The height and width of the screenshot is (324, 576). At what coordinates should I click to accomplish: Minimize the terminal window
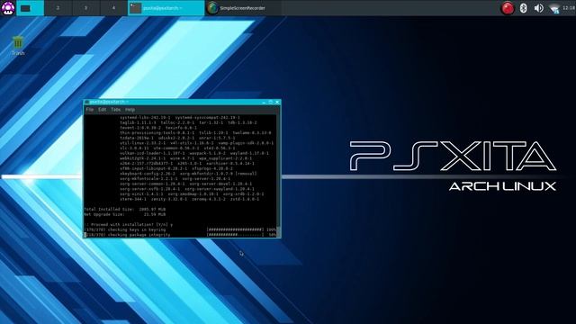pos(264,102)
